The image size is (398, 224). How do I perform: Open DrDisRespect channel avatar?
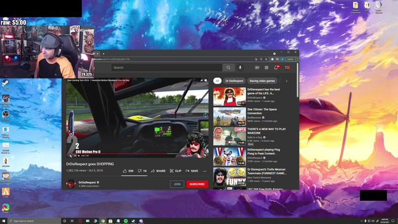[71, 184]
